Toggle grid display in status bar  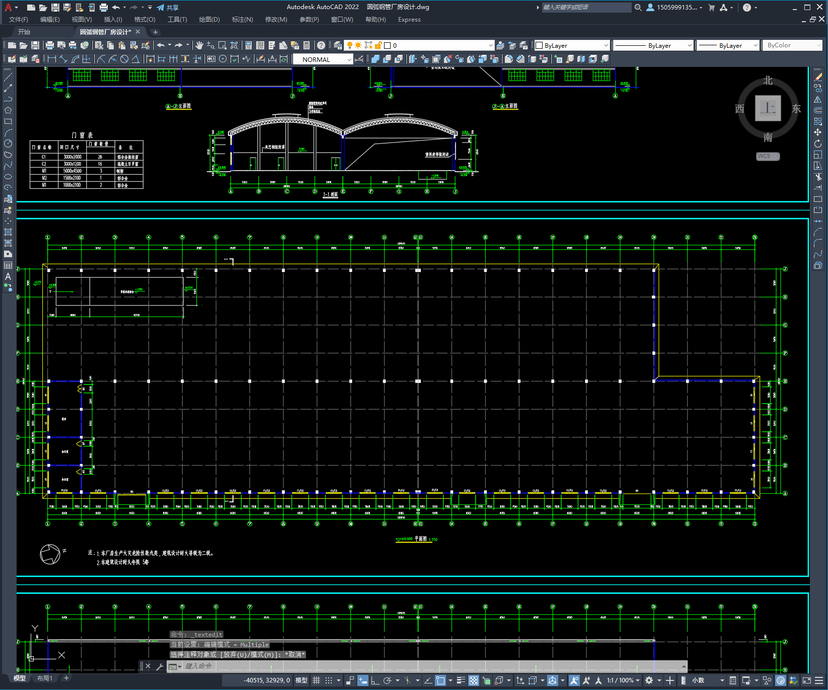click(x=317, y=680)
